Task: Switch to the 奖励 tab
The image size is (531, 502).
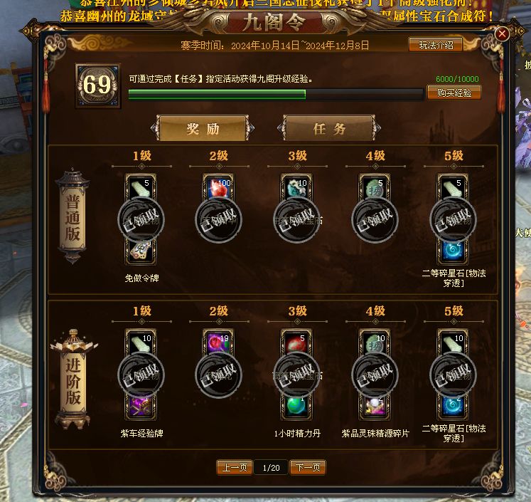Action: [203, 128]
